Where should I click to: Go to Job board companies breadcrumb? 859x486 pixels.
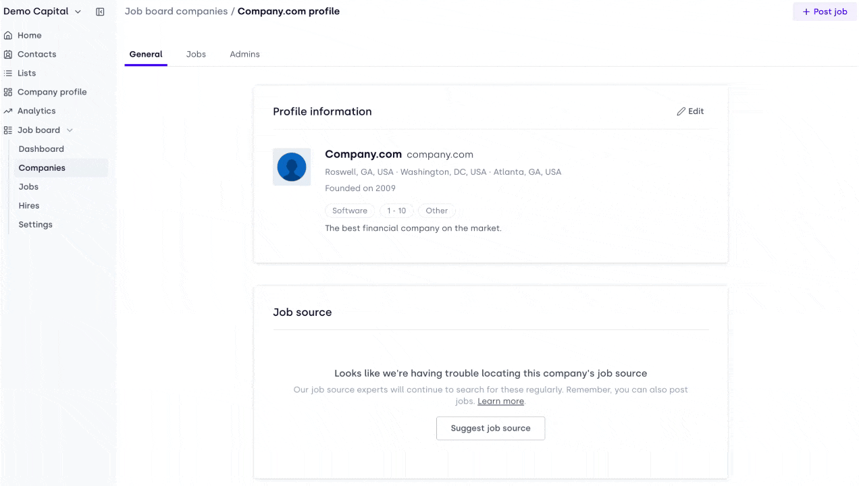[176, 11]
